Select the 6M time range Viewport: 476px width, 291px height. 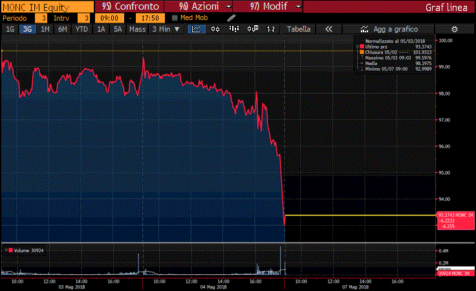[63, 29]
